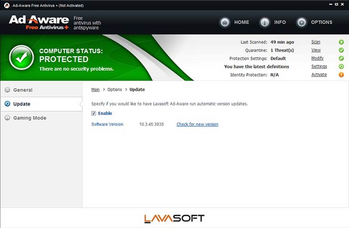Click the green checkmark icon beside View
Screen dimensions: 349x228
(341, 50)
